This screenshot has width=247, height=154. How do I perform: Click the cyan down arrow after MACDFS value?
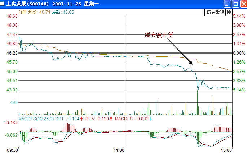point(151,119)
